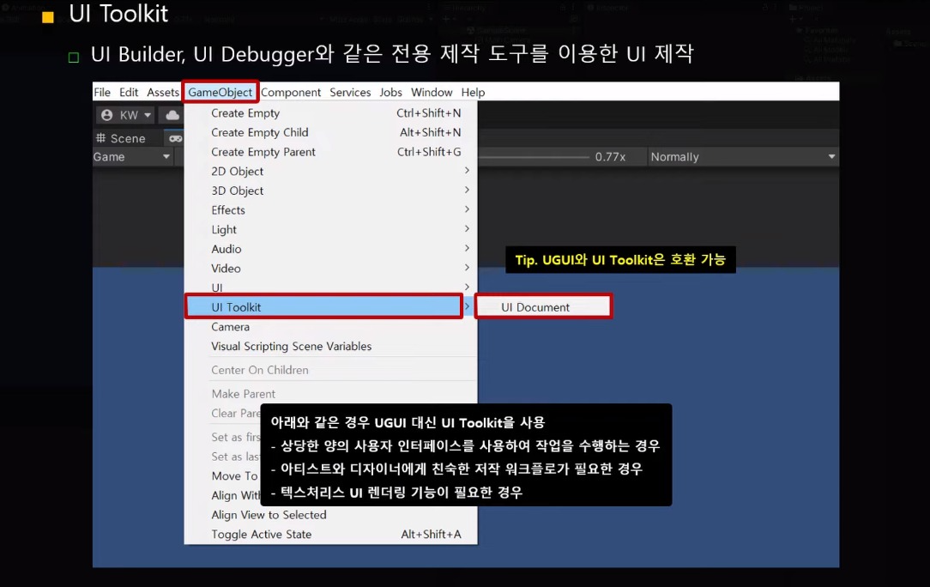Expand the Effects submenu
Screen dimensions: 930x587
point(330,210)
